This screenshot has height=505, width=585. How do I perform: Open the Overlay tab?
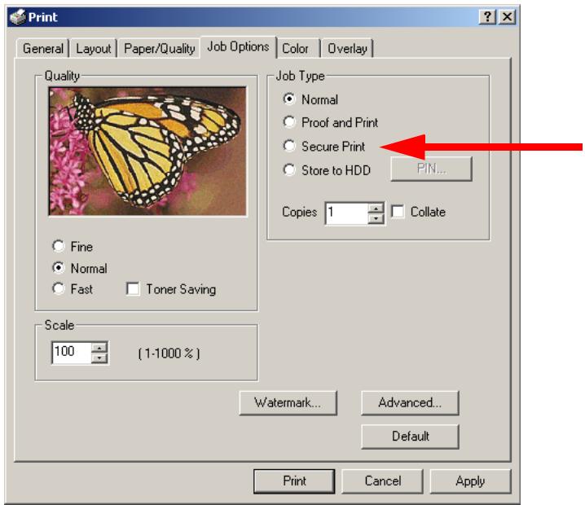coord(347,49)
